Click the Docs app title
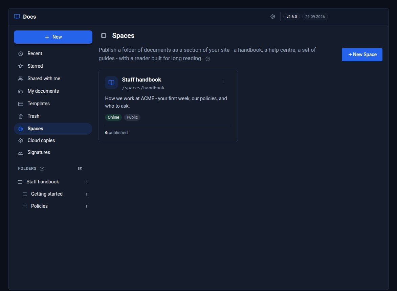Image resolution: width=397 pixels, height=291 pixels. 29,17
